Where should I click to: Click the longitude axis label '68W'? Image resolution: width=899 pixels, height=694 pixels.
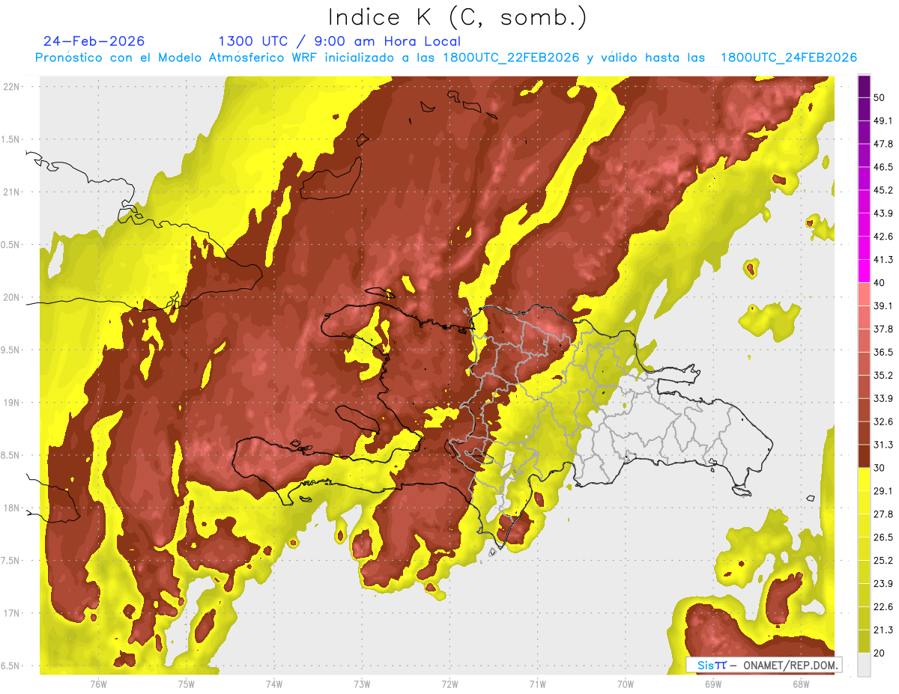pyautogui.click(x=801, y=684)
